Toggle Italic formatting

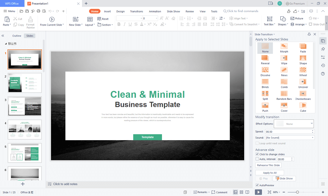click(x=125, y=24)
